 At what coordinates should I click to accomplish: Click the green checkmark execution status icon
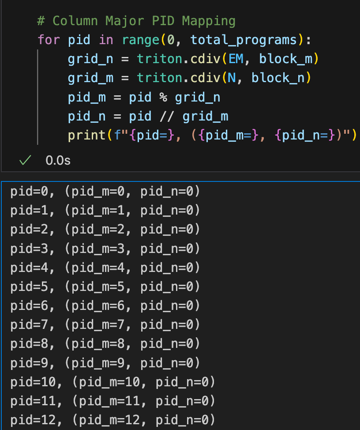coord(25,160)
